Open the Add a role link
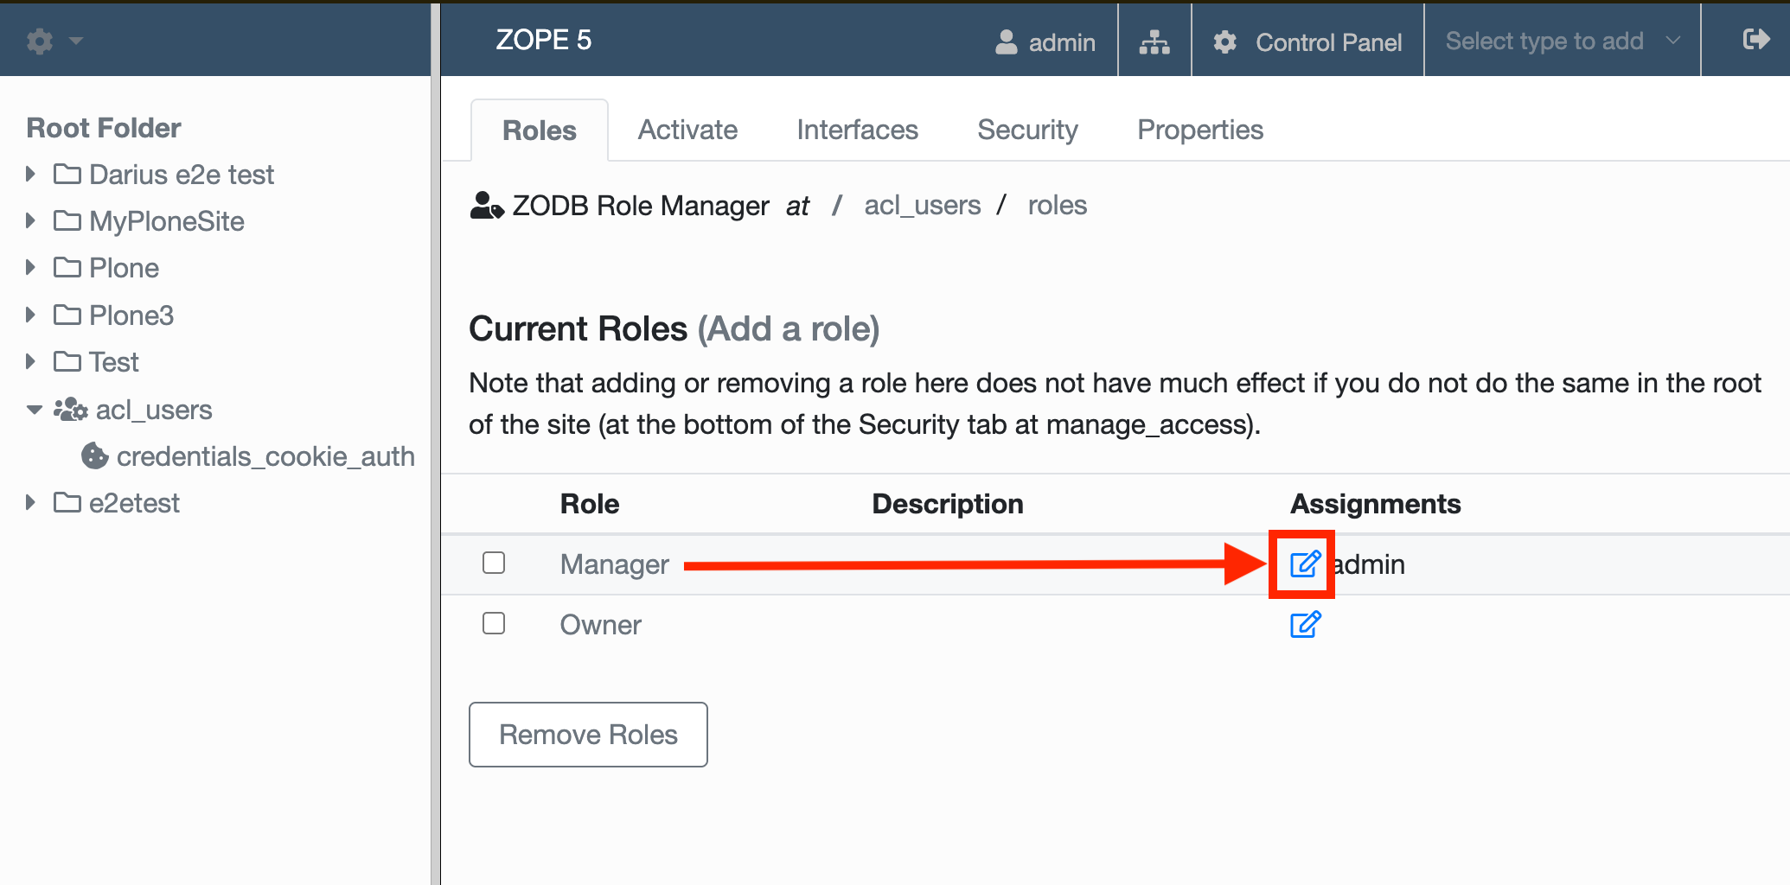The image size is (1790, 885). [789, 329]
